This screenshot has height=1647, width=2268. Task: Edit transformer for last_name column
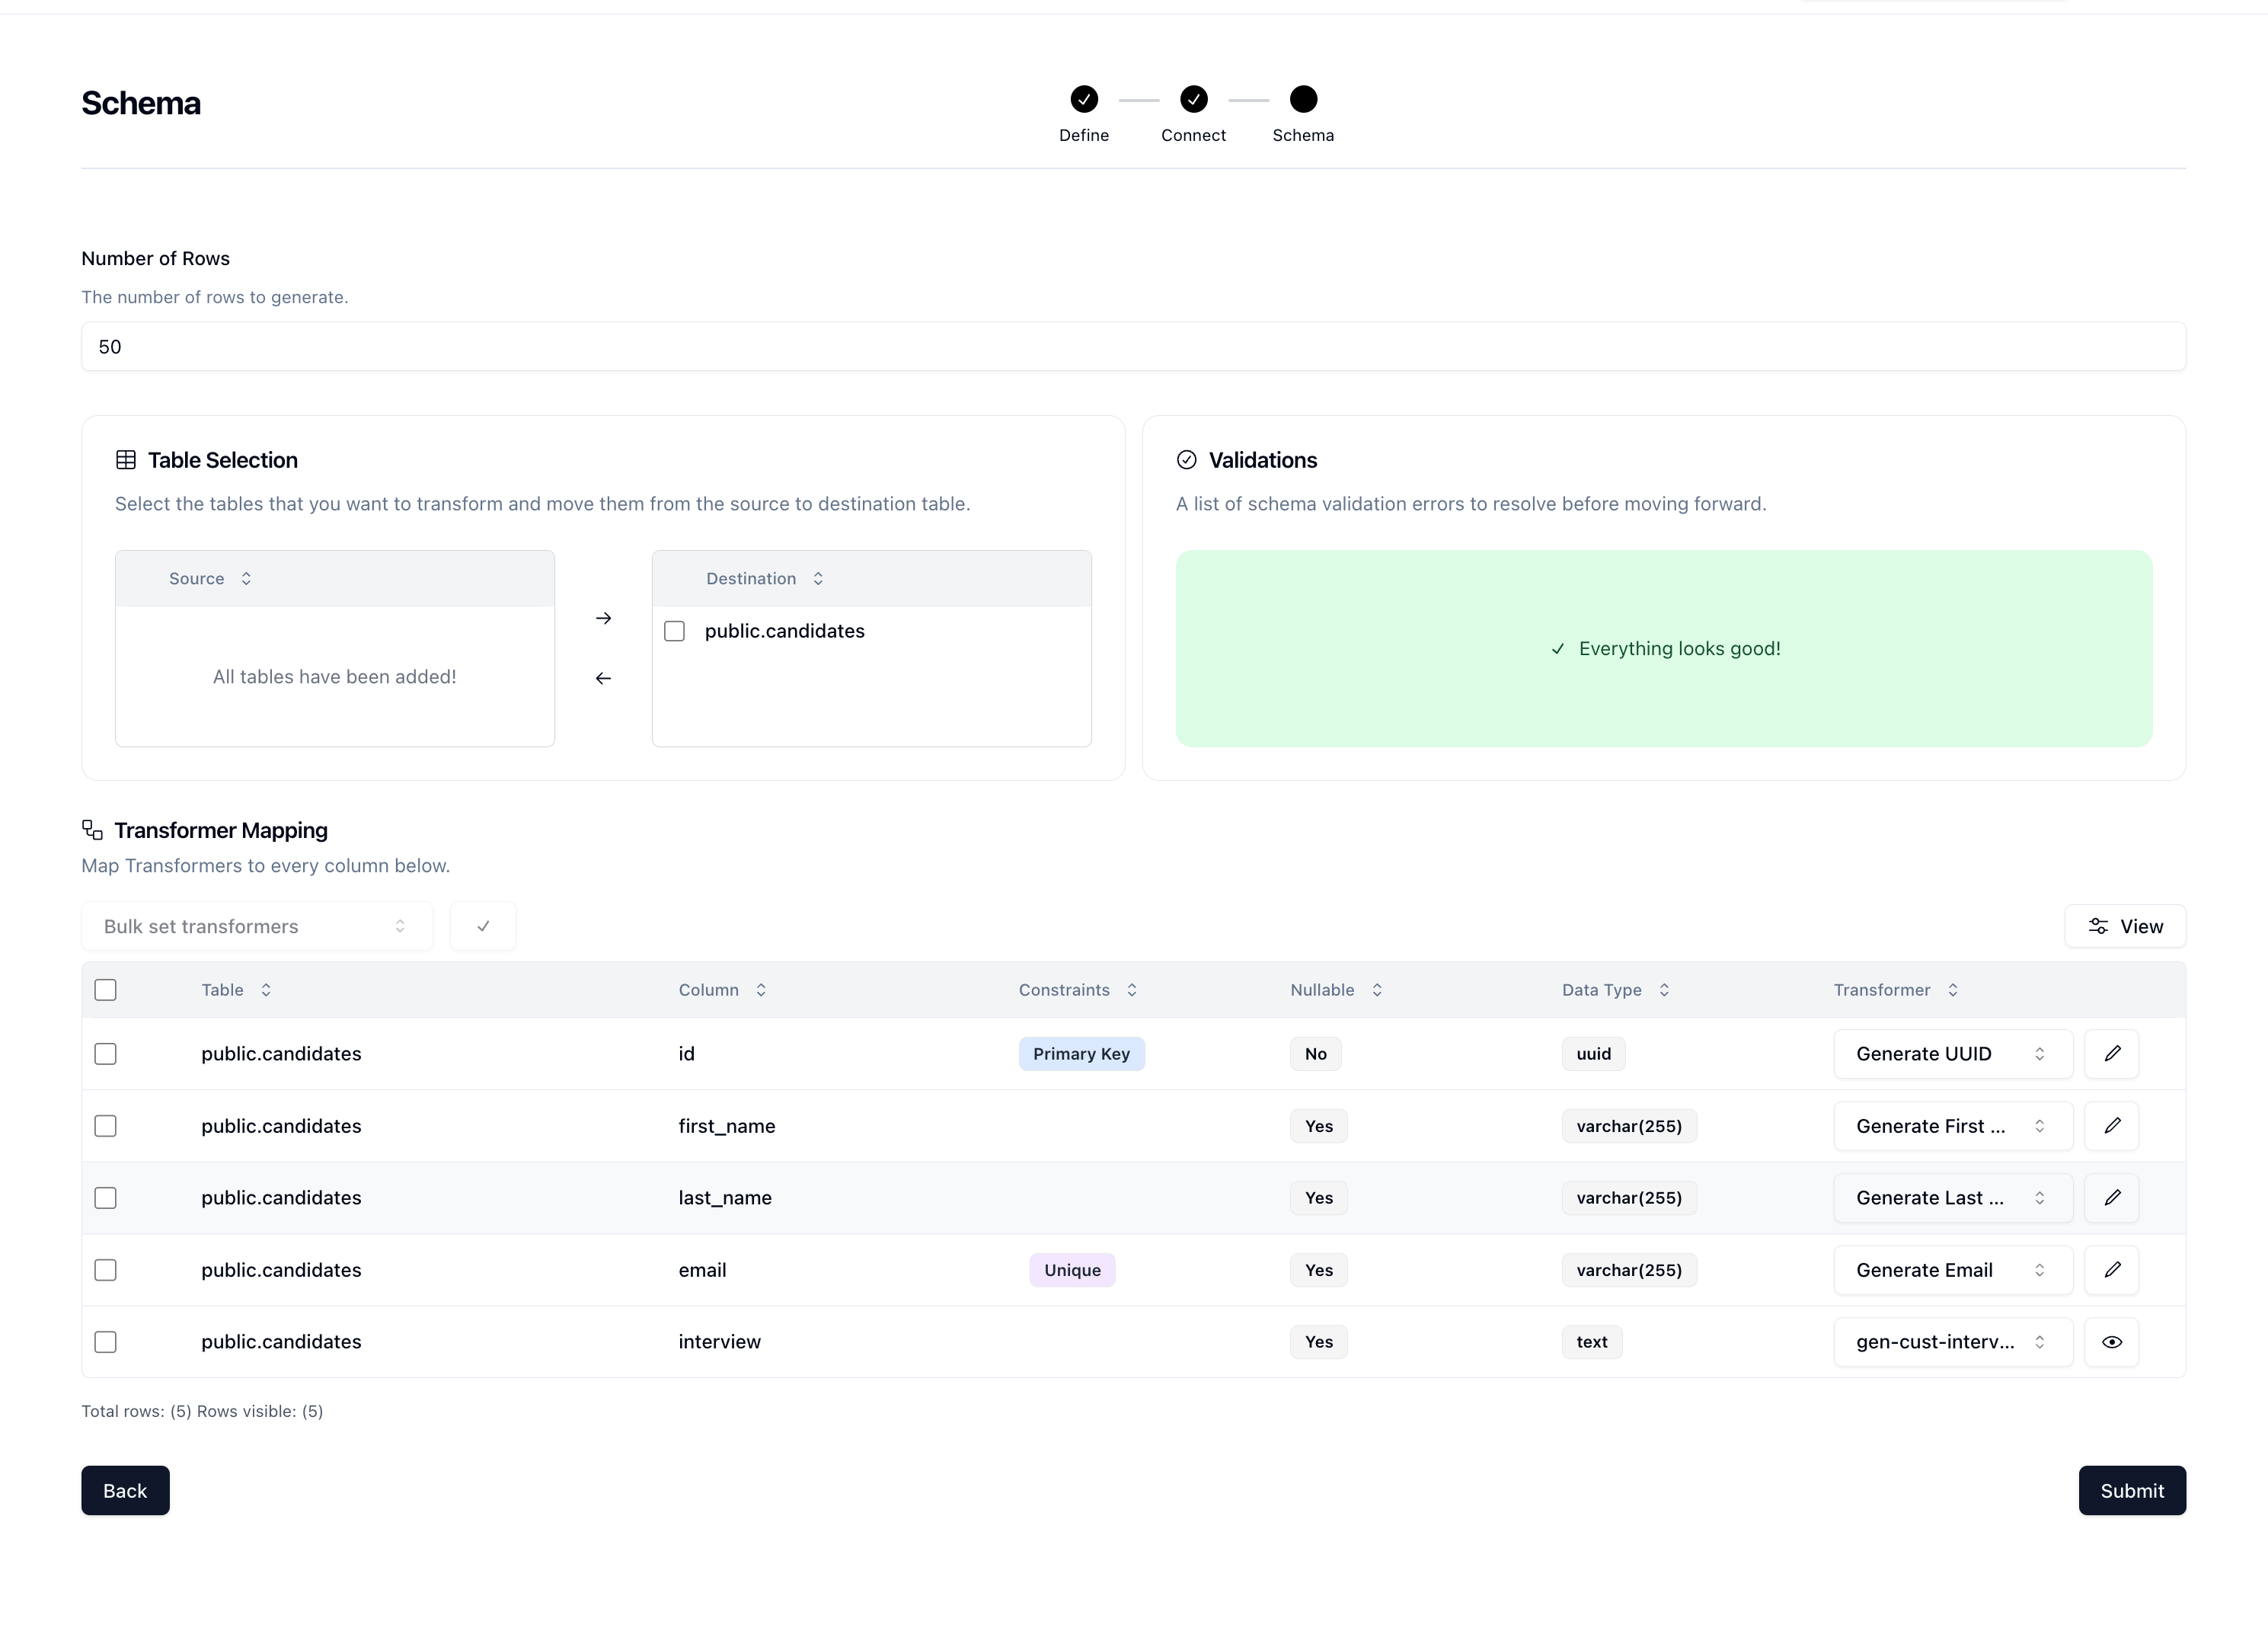click(2111, 1197)
